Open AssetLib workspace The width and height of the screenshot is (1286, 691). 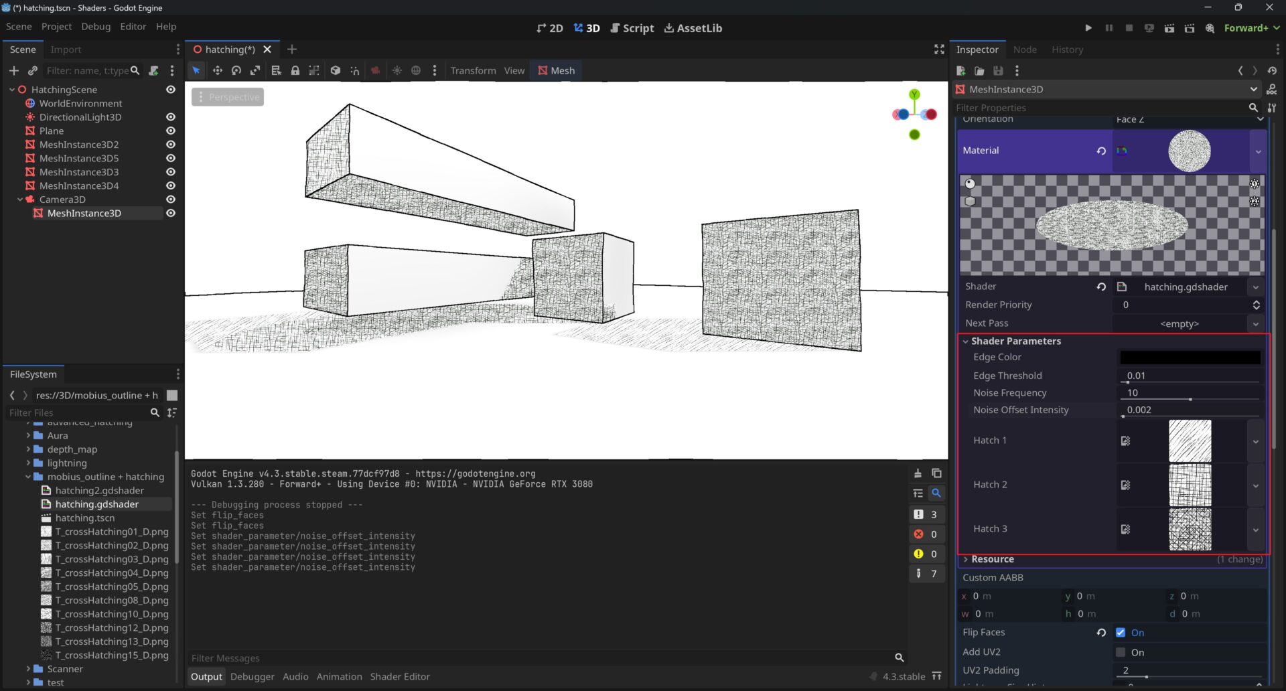pos(693,28)
